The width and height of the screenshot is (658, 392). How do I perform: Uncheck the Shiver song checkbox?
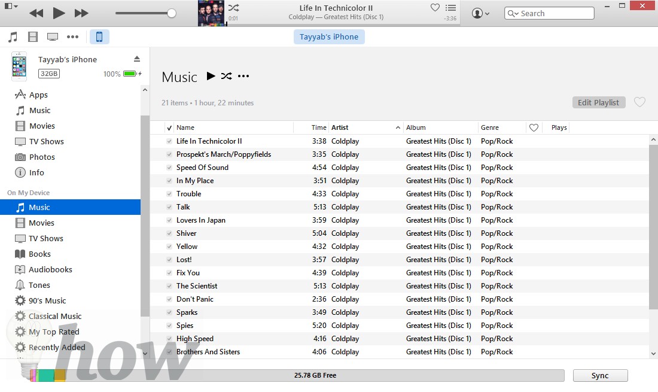(169, 233)
